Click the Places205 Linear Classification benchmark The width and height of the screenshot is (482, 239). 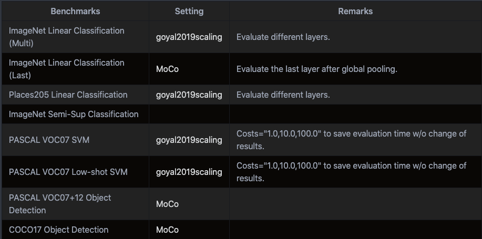68,95
